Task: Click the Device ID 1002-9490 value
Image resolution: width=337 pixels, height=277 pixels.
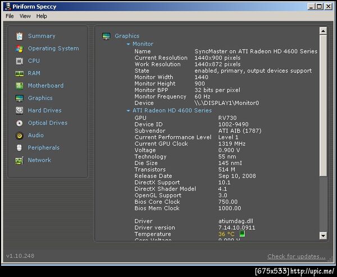Action: [x=234, y=124]
